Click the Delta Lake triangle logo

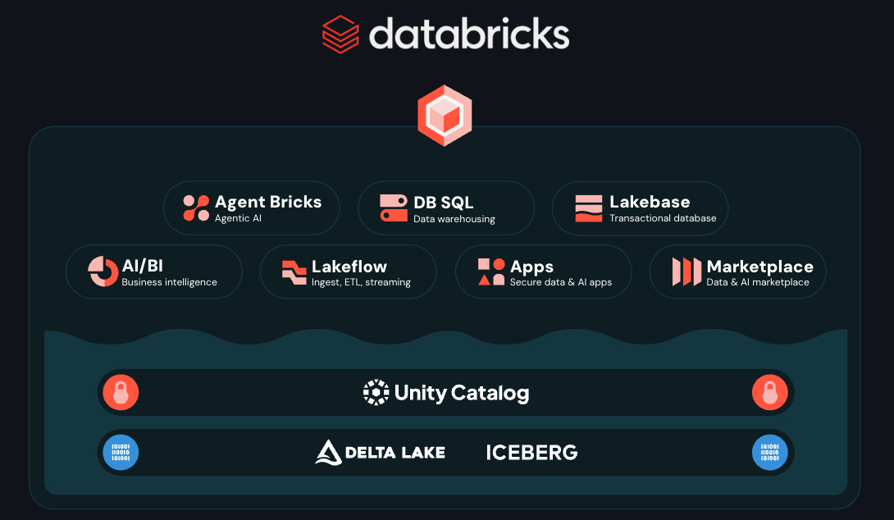(x=327, y=452)
